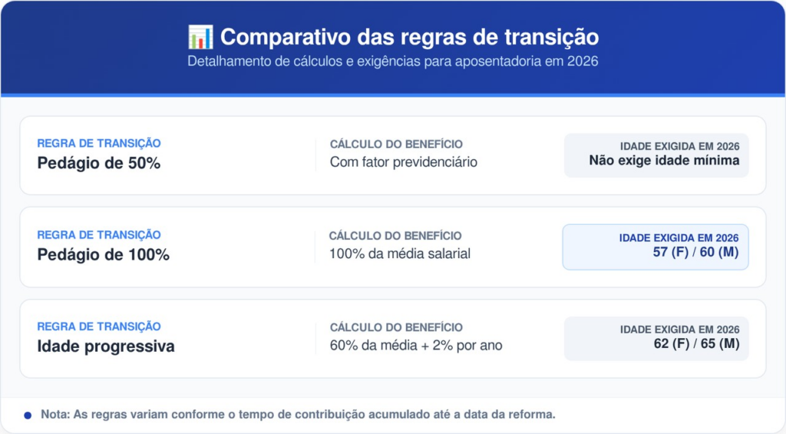The height and width of the screenshot is (434, 786).
Task: Click the bar chart icon in the title
Action: point(200,37)
